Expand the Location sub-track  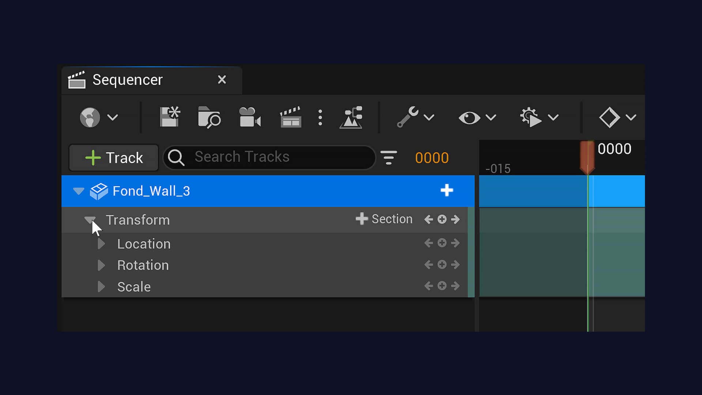tap(101, 243)
